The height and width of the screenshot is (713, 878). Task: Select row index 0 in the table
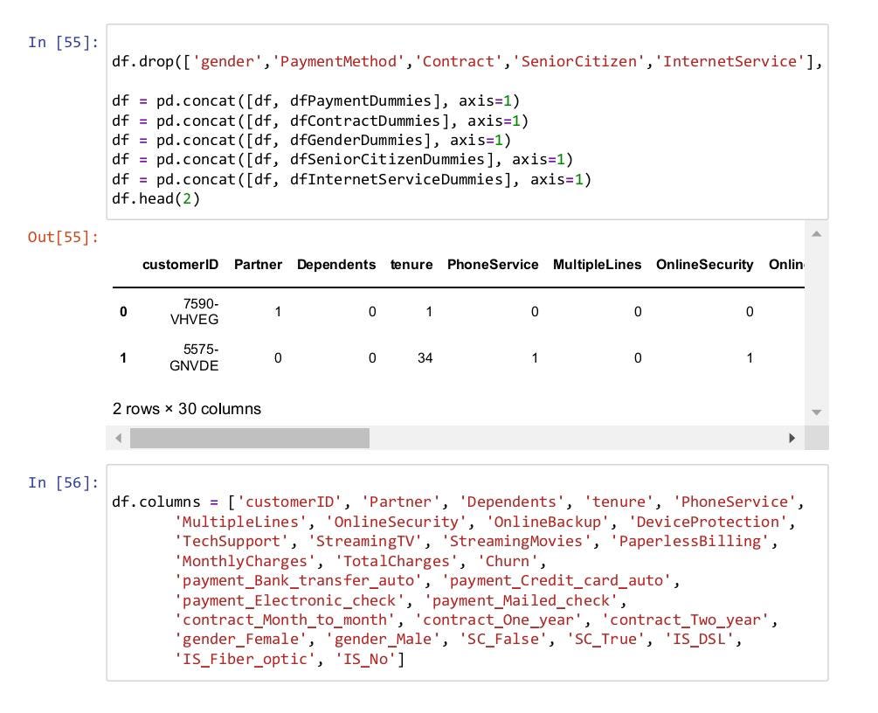tap(122, 311)
